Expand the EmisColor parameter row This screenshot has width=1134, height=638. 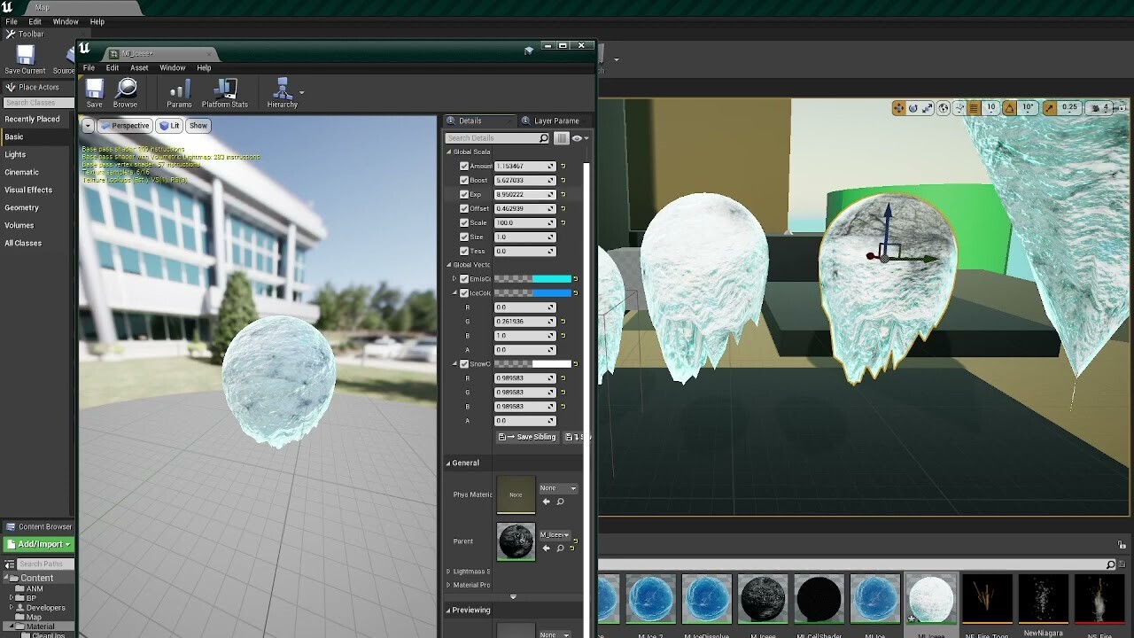[x=454, y=279]
